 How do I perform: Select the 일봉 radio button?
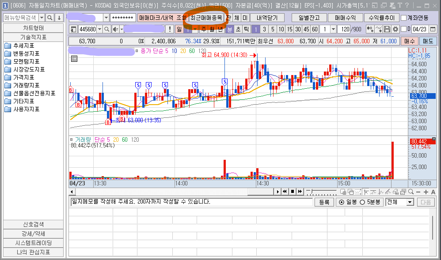tap(342, 202)
